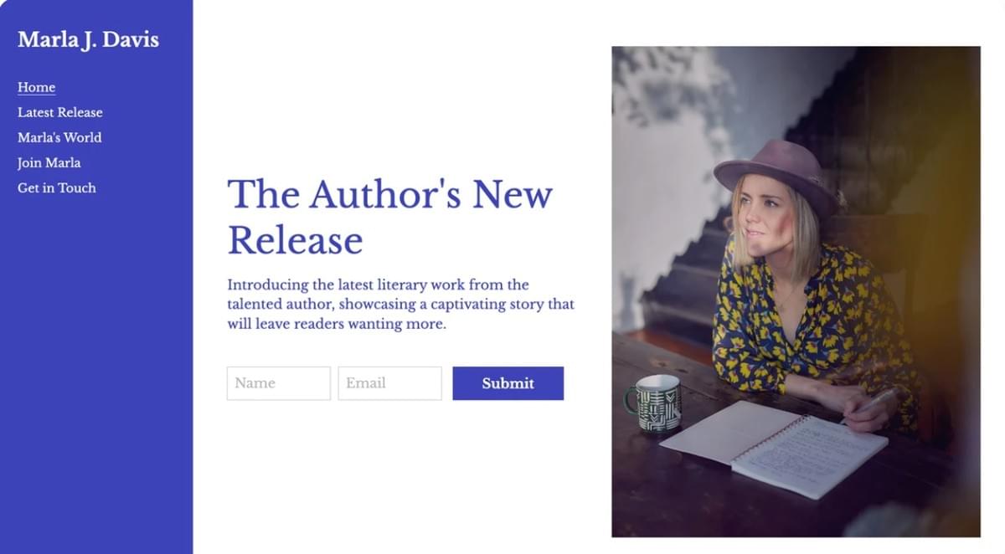1005x554 pixels.
Task: Focus the Email input field
Action: coord(389,383)
